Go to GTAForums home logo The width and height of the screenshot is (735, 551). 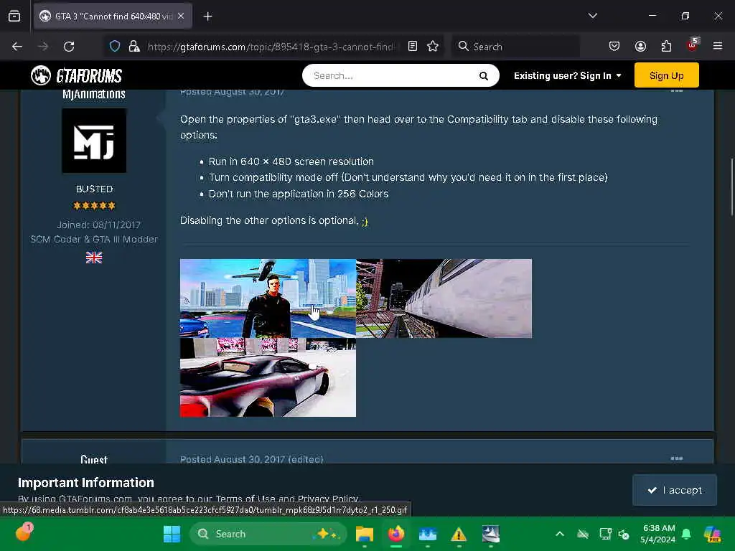pyautogui.click(x=76, y=75)
